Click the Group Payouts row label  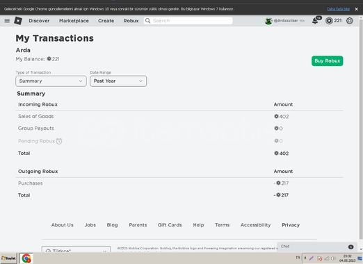[x=36, y=129]
